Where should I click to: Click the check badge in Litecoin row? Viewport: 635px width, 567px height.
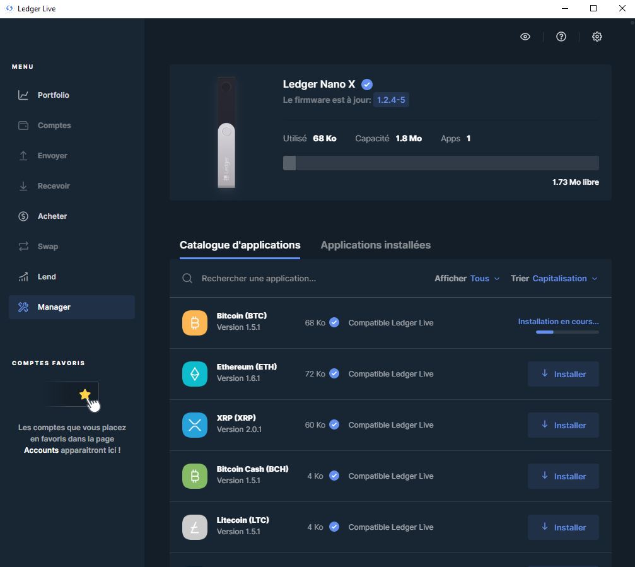pos(334,527)
